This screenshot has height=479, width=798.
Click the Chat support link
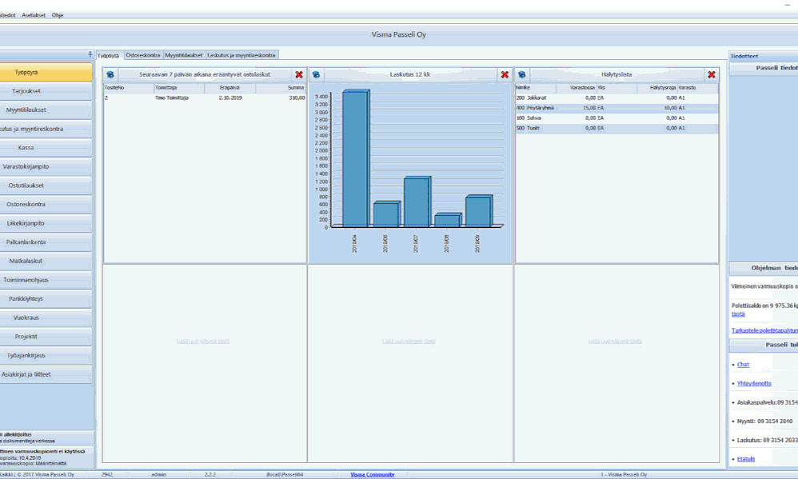point(743,365)
